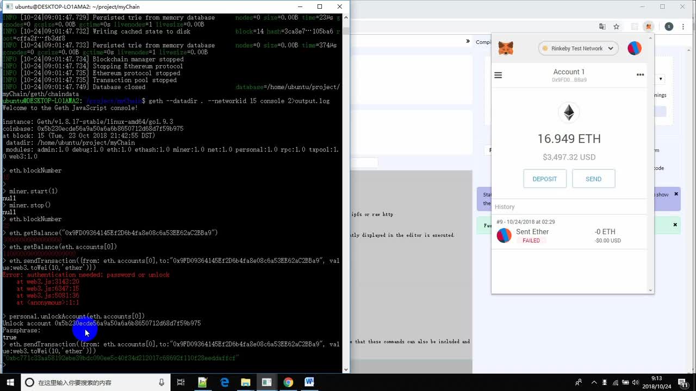Click the MetaMask extension icon in Chrome toolbar
This screenshot has height=391, width=696.
tap(648, 27)
